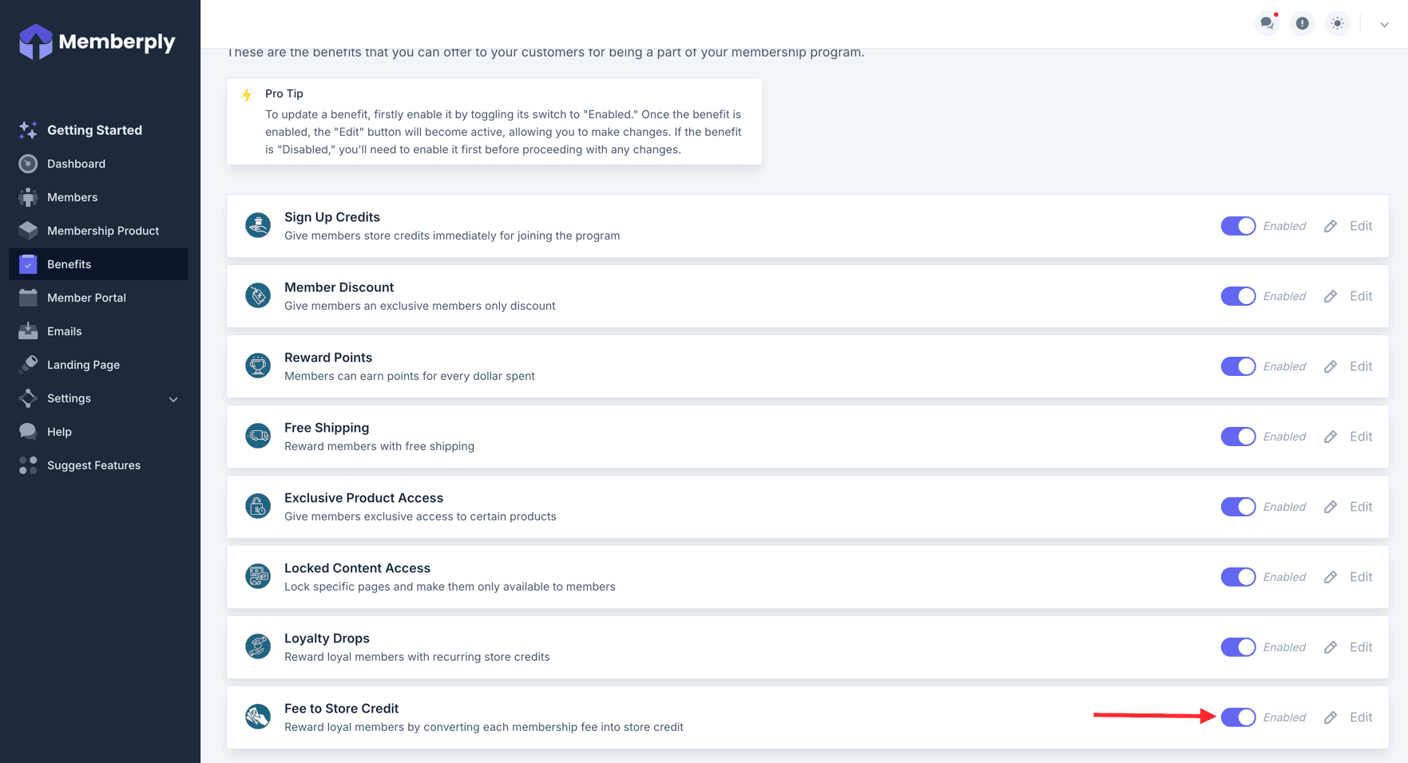Disable the Fee to Store Credit toggle
This screenshot has height=763, width=1408.
tap(1238, 718)
